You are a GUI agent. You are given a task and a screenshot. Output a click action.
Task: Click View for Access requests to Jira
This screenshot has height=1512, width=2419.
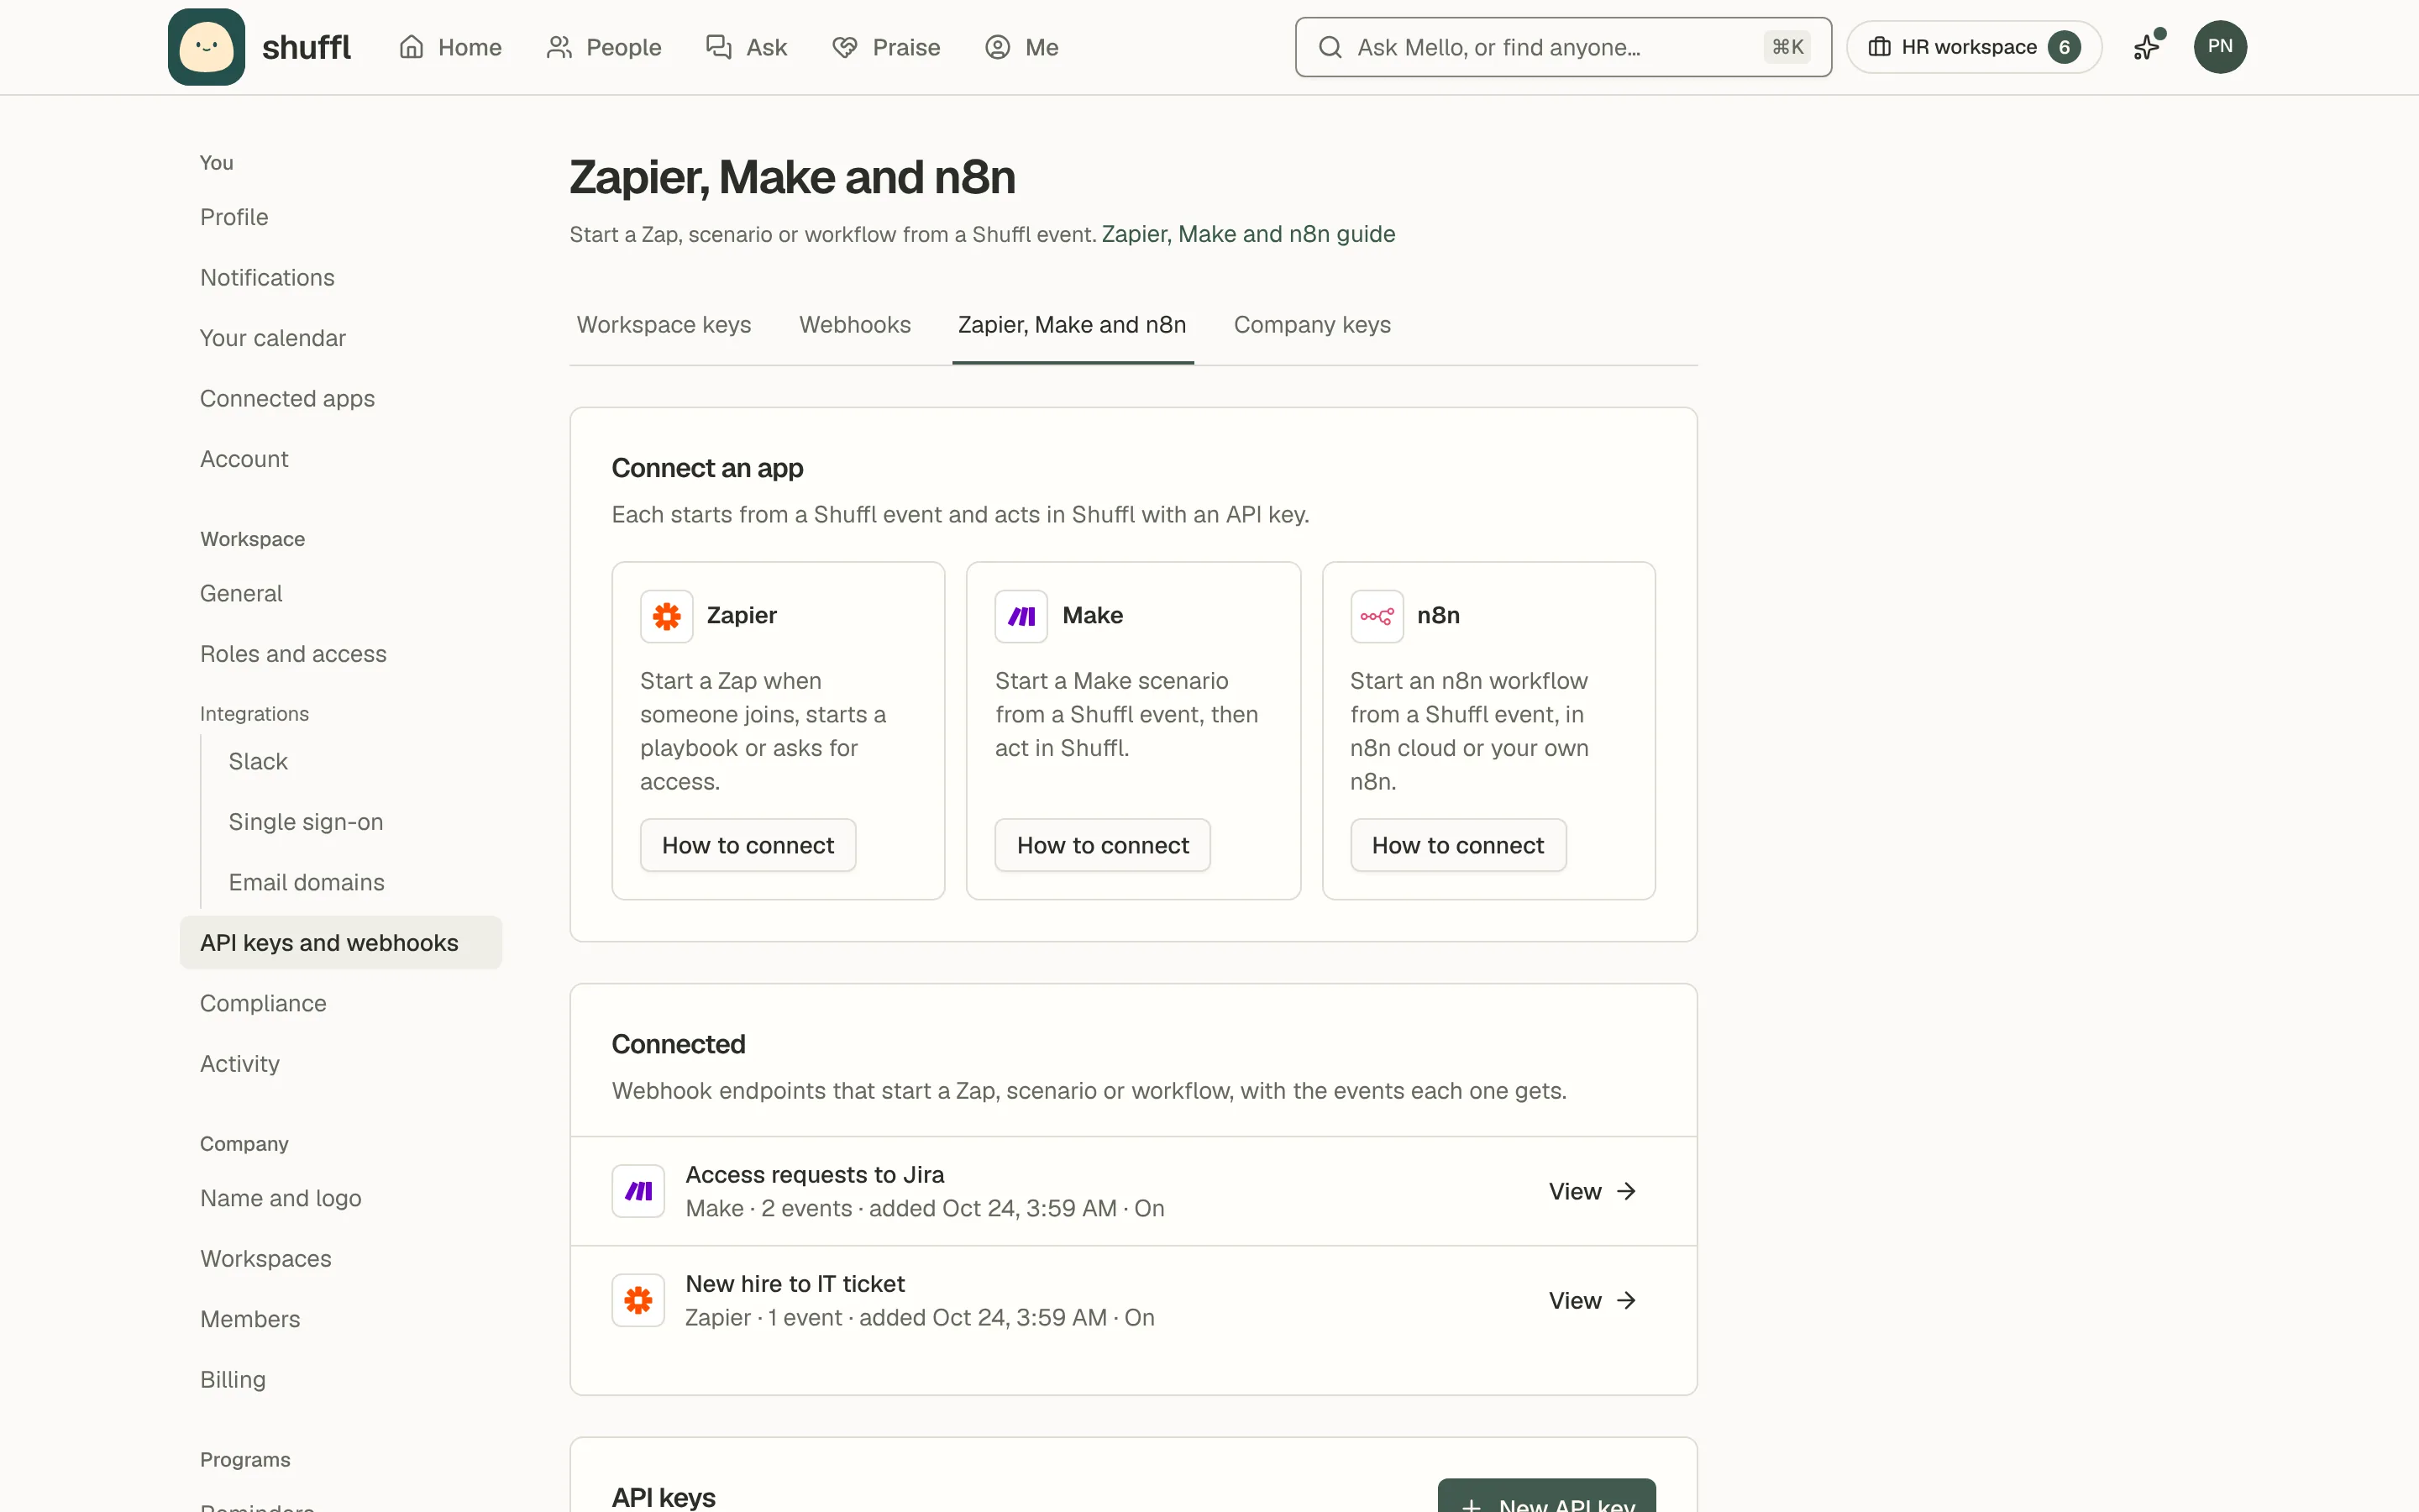point(1593,1191)
